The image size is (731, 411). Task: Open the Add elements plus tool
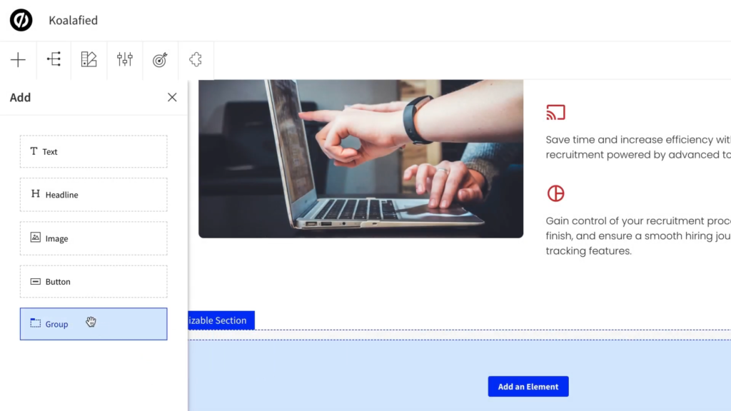point(18,60)
